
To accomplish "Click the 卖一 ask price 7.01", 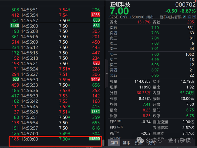I will pos(155,48).
